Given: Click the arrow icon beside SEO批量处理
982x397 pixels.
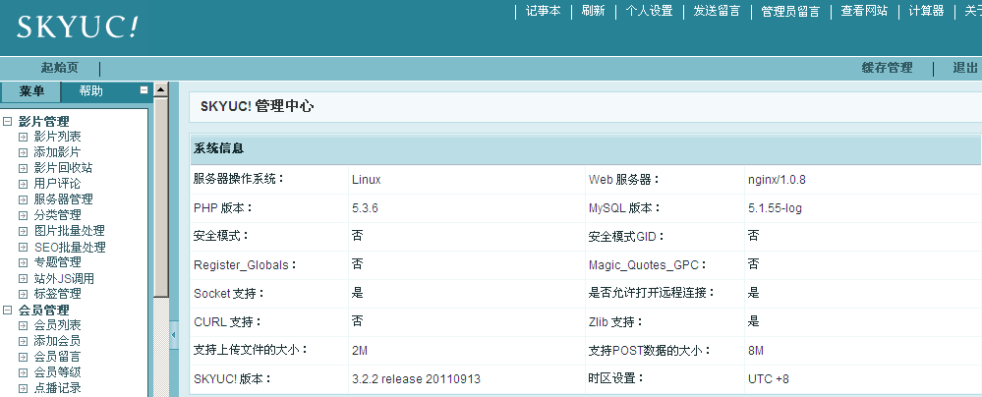Looking at the screenshot, I should pos(24,248).
